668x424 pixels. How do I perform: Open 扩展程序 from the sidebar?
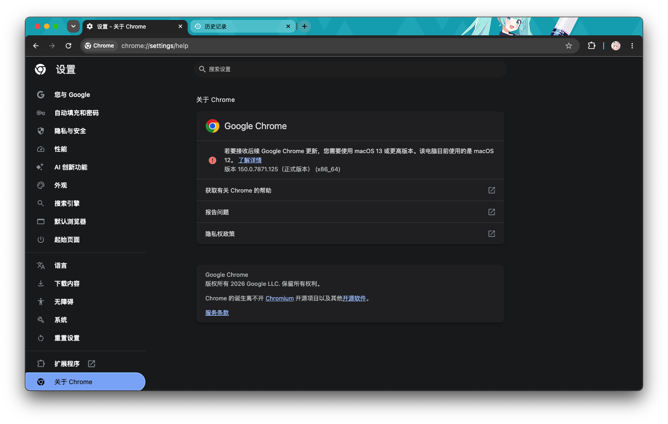pyautogui.click(x=86, y=364)
